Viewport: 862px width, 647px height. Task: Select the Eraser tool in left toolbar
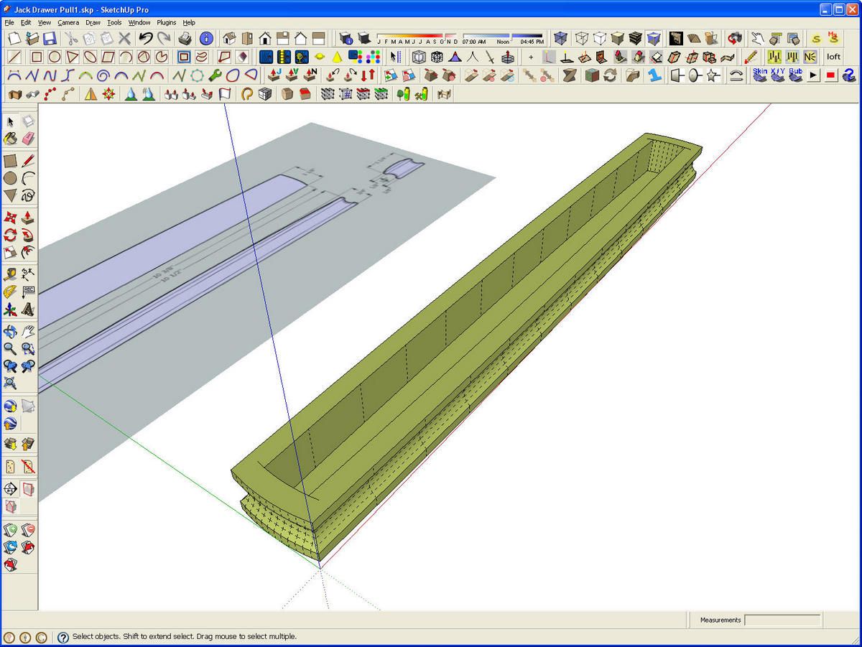point(28,138)
